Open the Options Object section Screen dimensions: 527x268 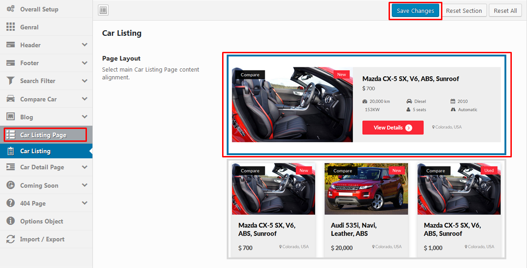point(46,221)
